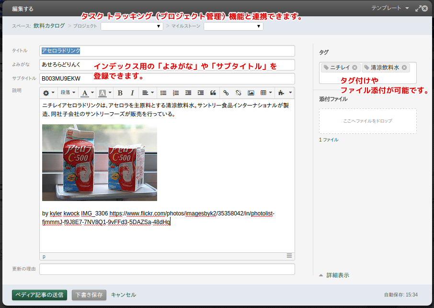The height and width of the screenshot is (308, 434).
Task: Open the マイルストーン dropdown
Action: (x=233, y=26)
